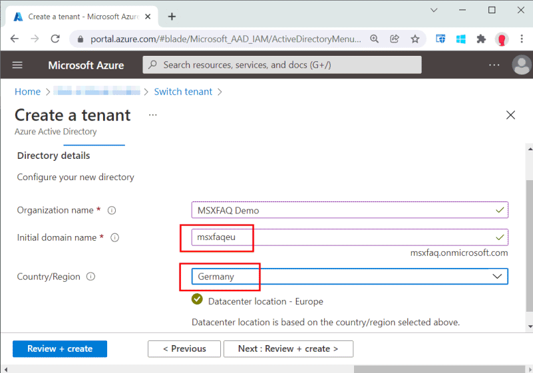533x373 pixels.
Task: Show info tooltip for Initial domain name
Action: (115, 238)
